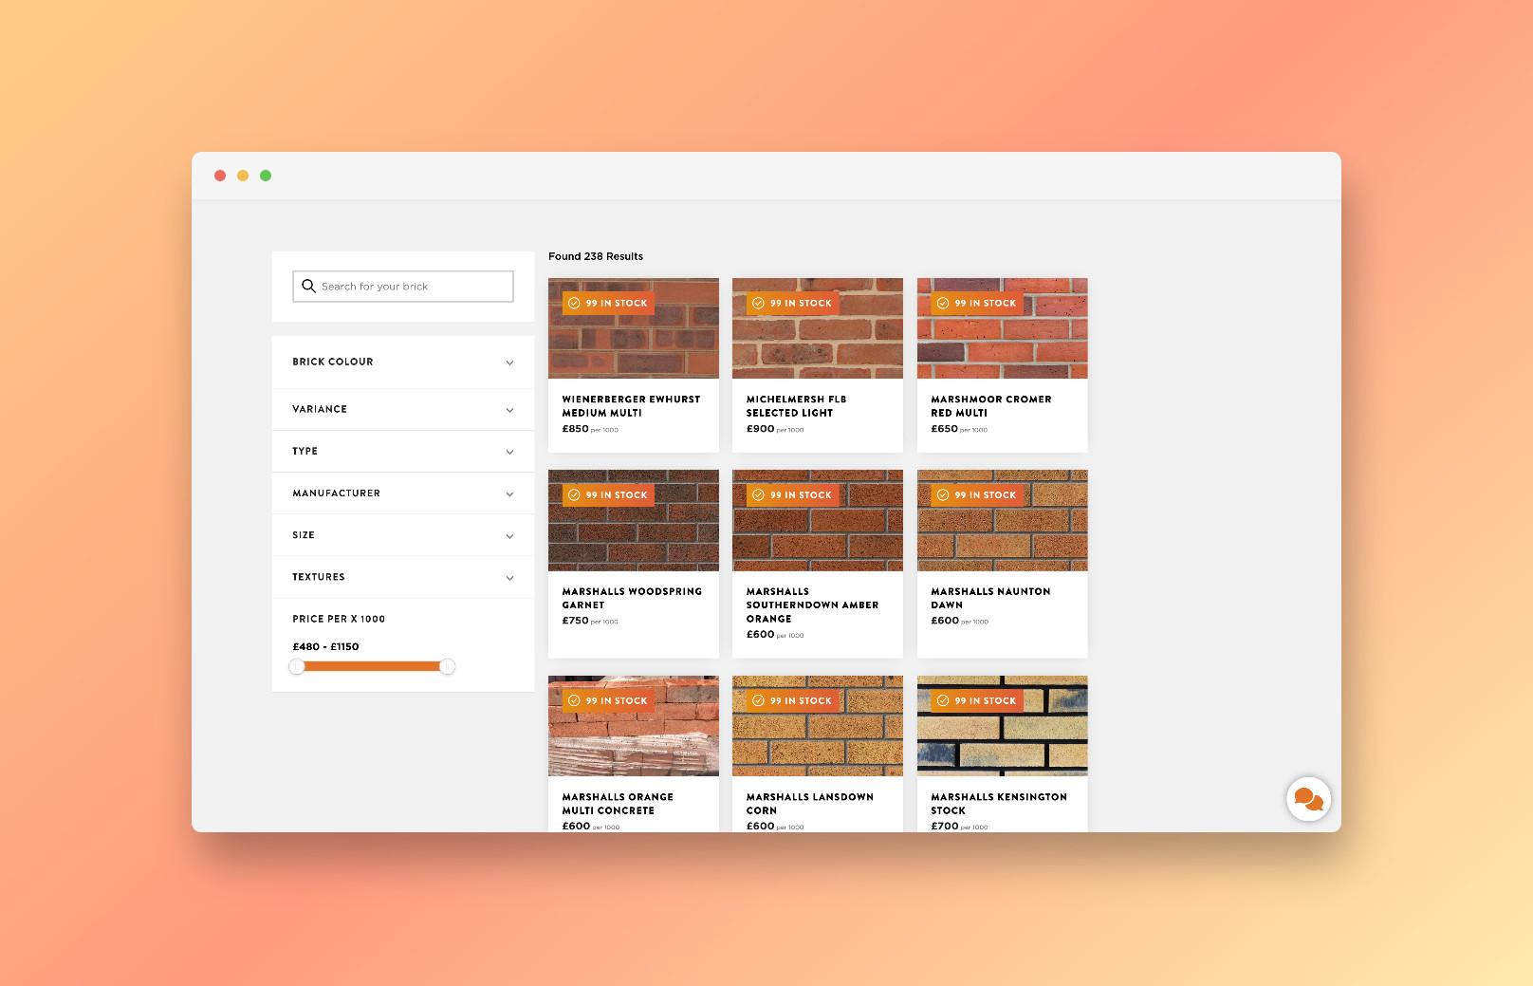
Task: Click the in-stock checkmark on Wienerberger Ewhurst
Action: (574, 304)
